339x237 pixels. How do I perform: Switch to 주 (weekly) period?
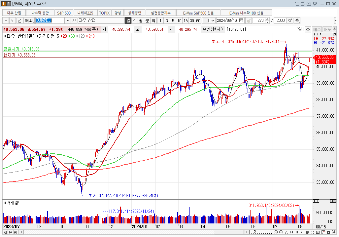tap(135, 20)
